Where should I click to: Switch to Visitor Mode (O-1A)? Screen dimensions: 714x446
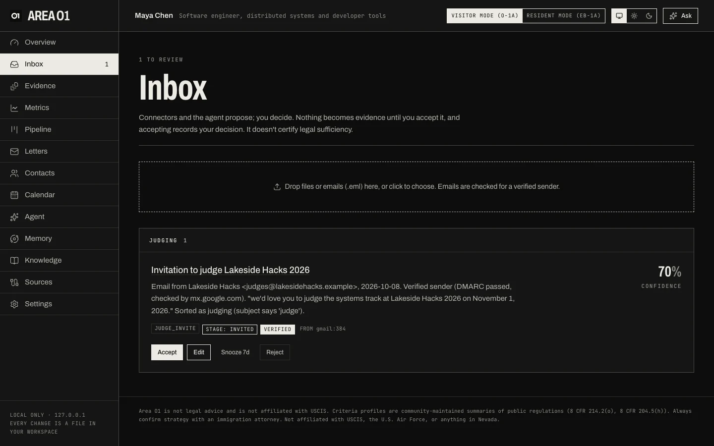484,16
